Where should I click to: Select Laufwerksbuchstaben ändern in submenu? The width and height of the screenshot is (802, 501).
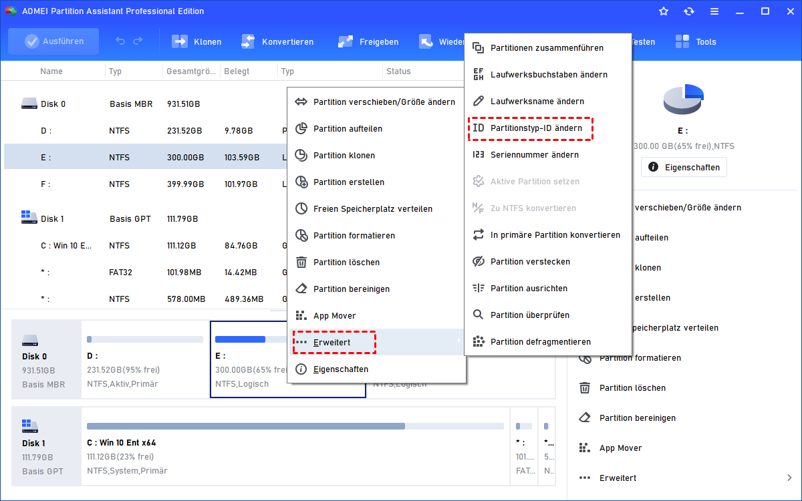(548, 74)
